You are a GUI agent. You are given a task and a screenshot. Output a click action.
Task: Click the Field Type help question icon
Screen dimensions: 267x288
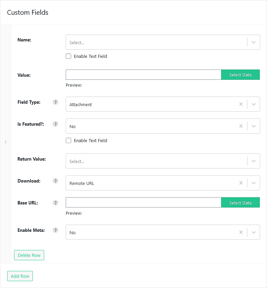55,102
